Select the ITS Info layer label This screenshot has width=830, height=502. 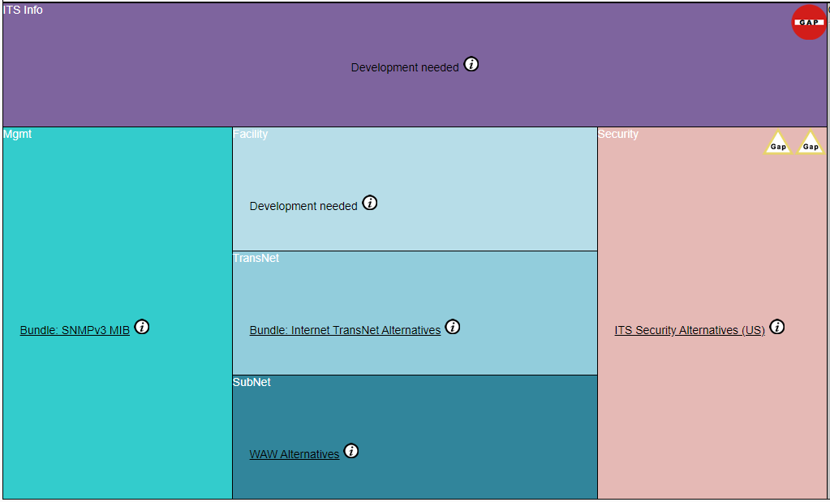[x=24, y=10]
